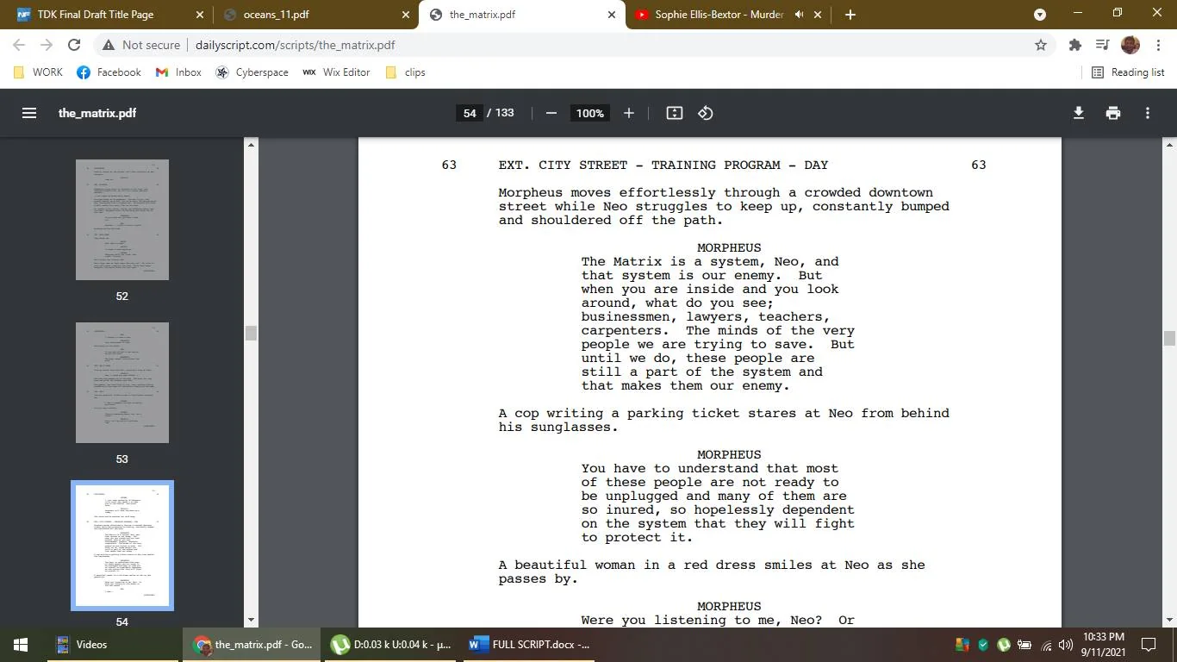Click the page number field showing 54
The width and height of the screenshot is (1177, 662).
click(470, 113)
